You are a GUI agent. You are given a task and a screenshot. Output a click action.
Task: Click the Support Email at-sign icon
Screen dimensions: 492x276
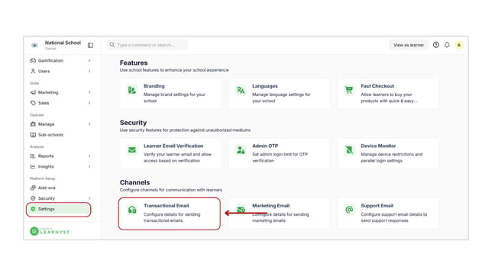349,210
